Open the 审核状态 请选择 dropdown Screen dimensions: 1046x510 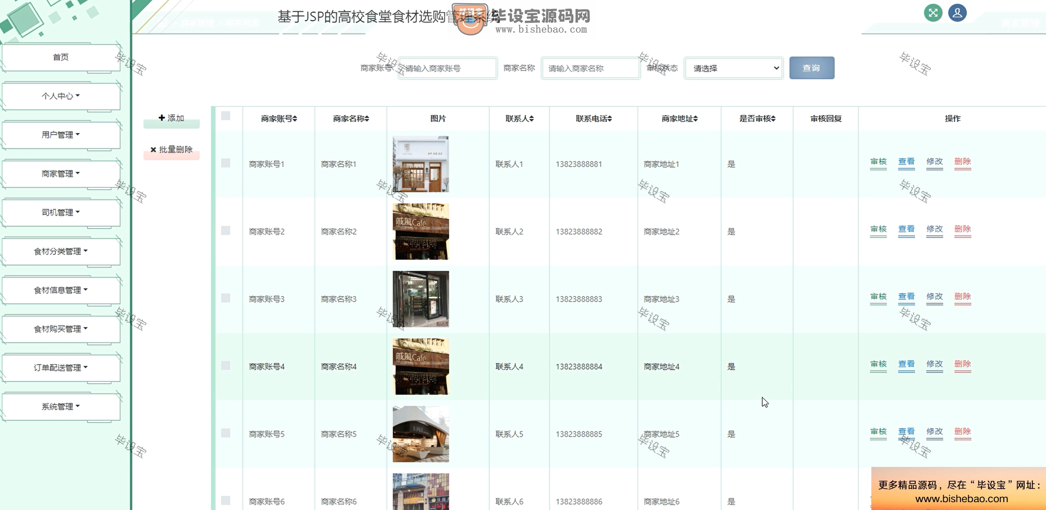click(x=733, y=68)
